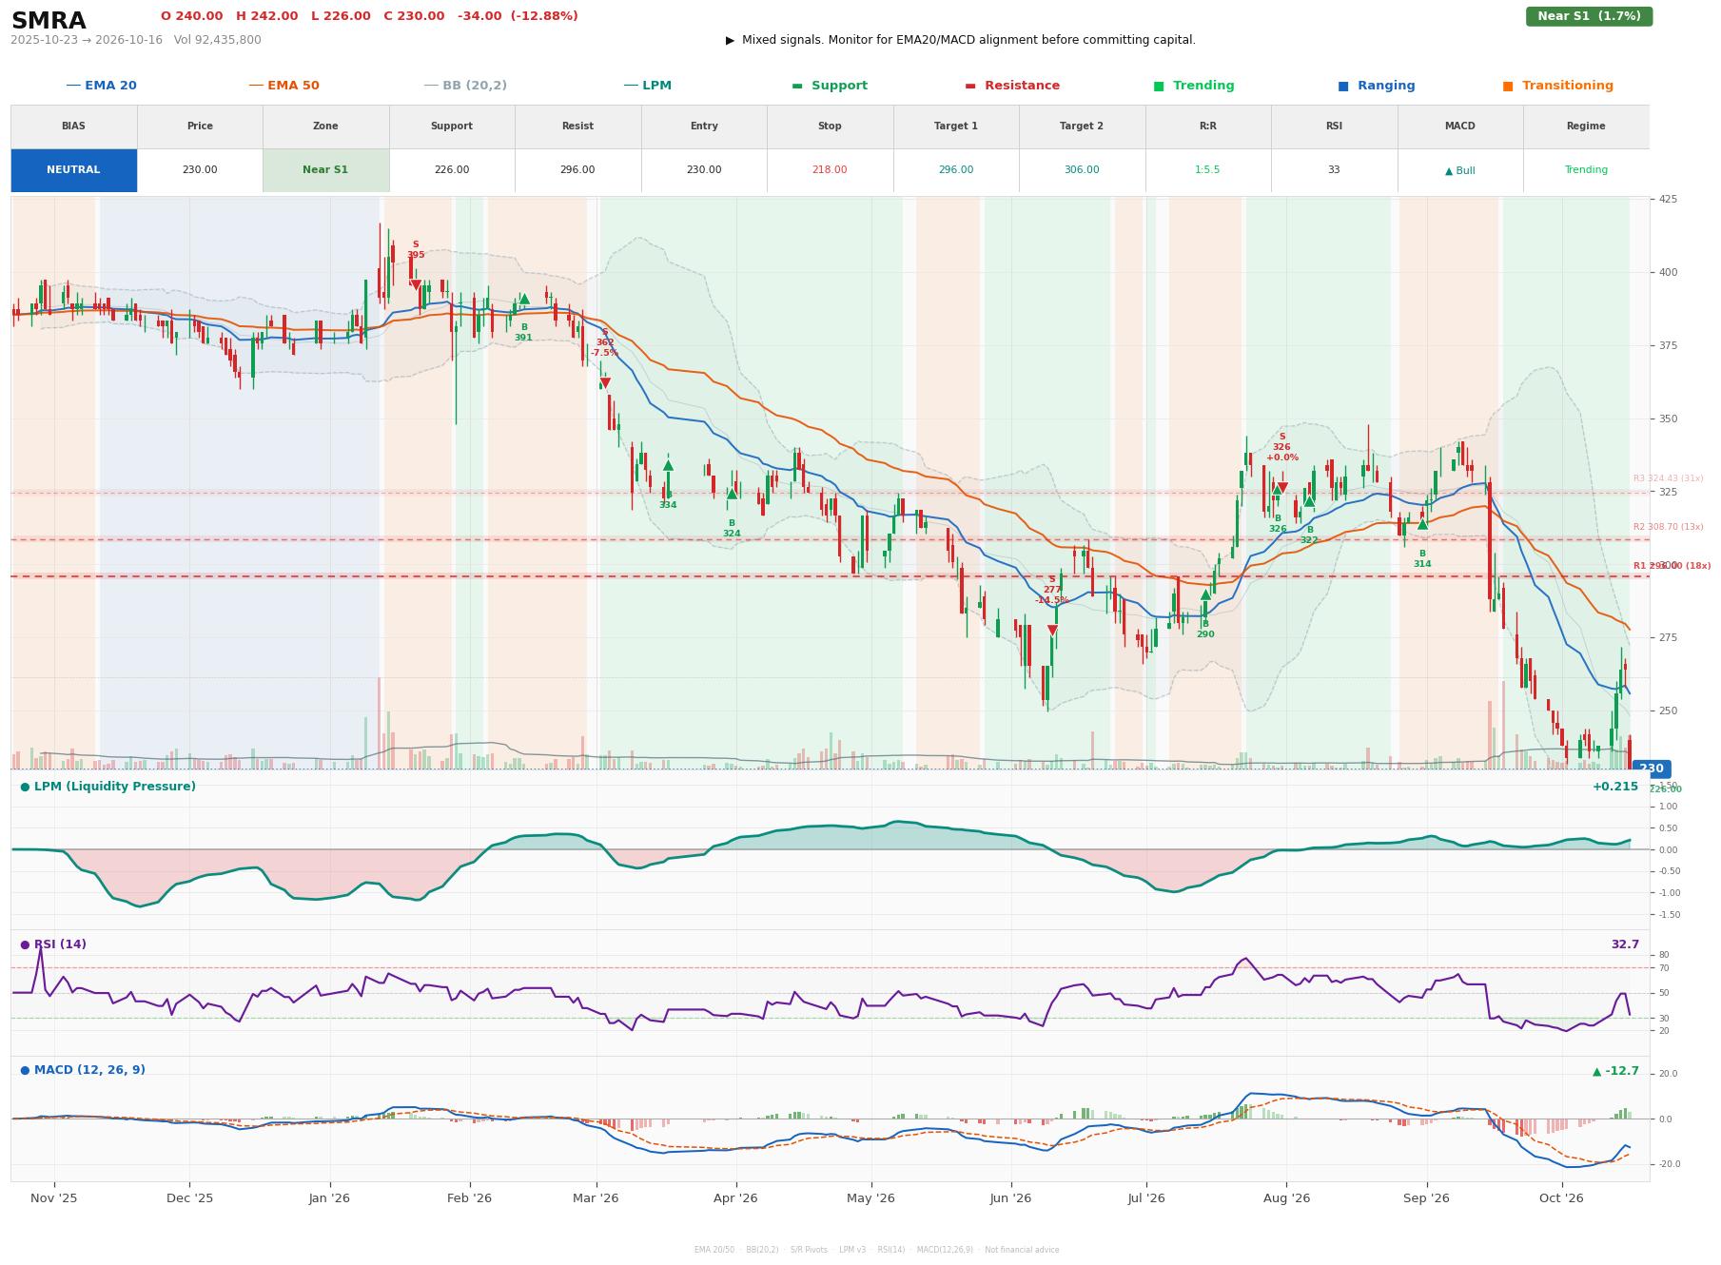Click the Target 2 column header
This screenshot has width=1721, height=1265.
pos(1082,126)
